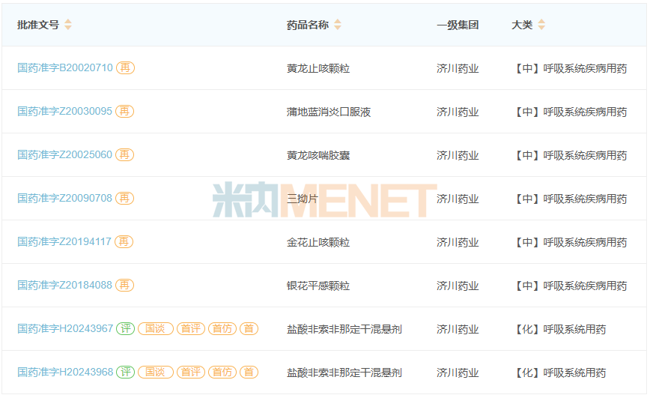Click 济川药业 in the H20243968 row
The width and height of the screenshot is (650, 398).
pyautogui.click(x=458, y=373)
